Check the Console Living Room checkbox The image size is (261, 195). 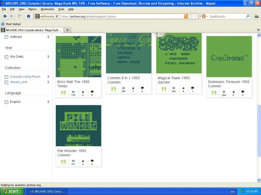[6, 77]
